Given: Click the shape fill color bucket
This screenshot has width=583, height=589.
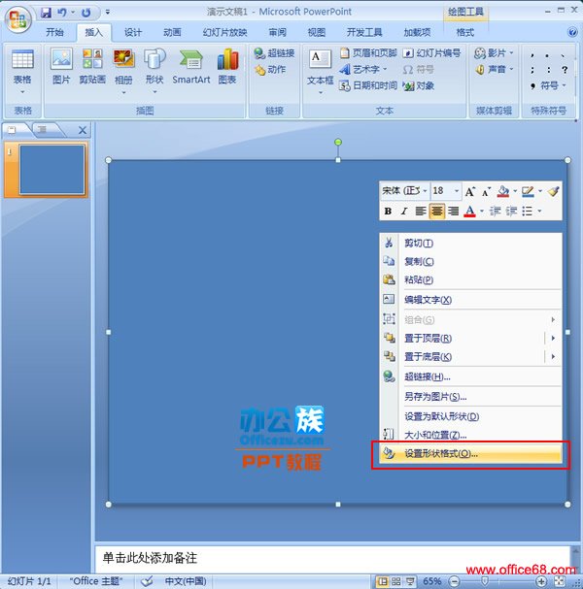Looking at the screenshot, I should point(503,191).
